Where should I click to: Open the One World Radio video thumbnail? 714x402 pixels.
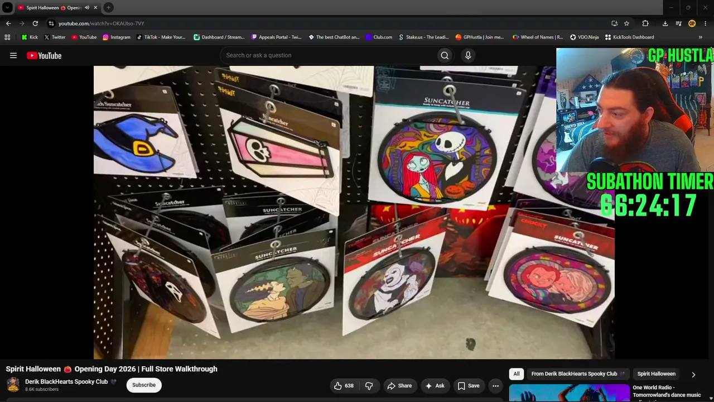coord(568,393)
